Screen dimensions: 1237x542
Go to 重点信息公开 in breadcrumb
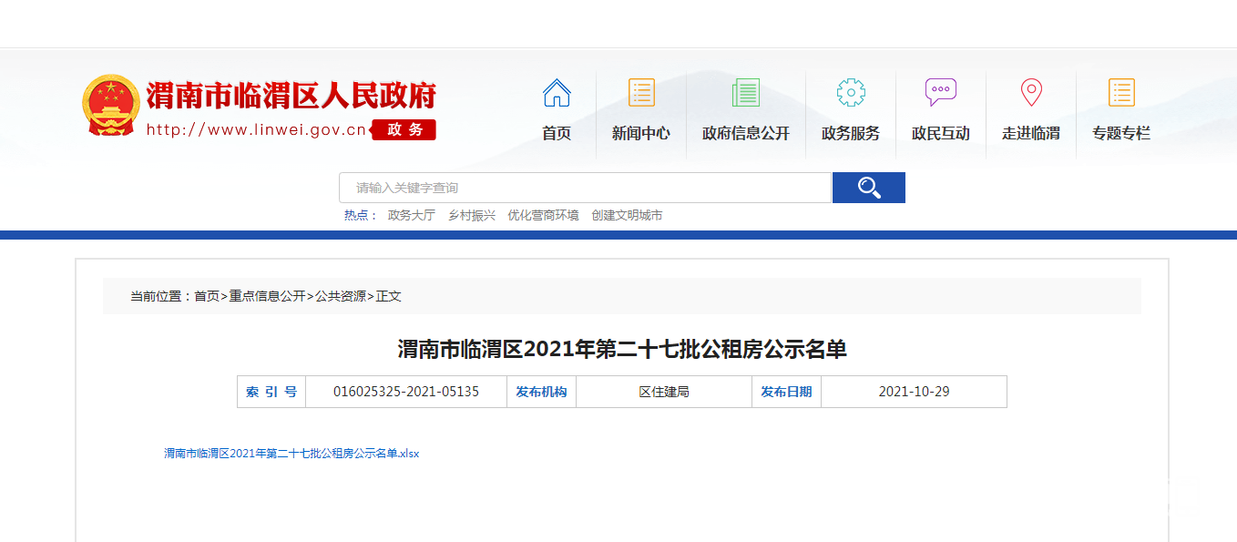tap(267, 296)
